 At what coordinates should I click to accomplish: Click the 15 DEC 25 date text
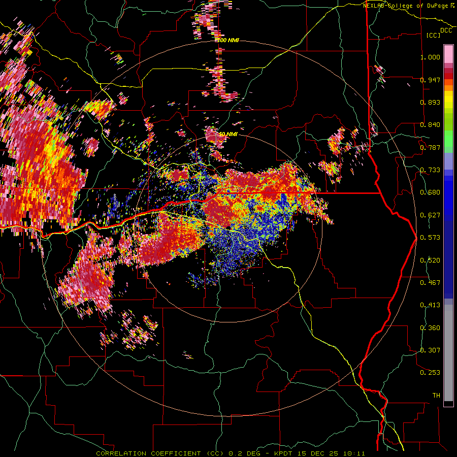318,453
